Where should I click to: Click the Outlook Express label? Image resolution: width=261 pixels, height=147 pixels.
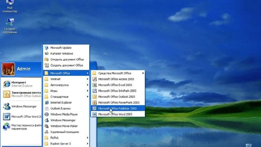(60, 108)
